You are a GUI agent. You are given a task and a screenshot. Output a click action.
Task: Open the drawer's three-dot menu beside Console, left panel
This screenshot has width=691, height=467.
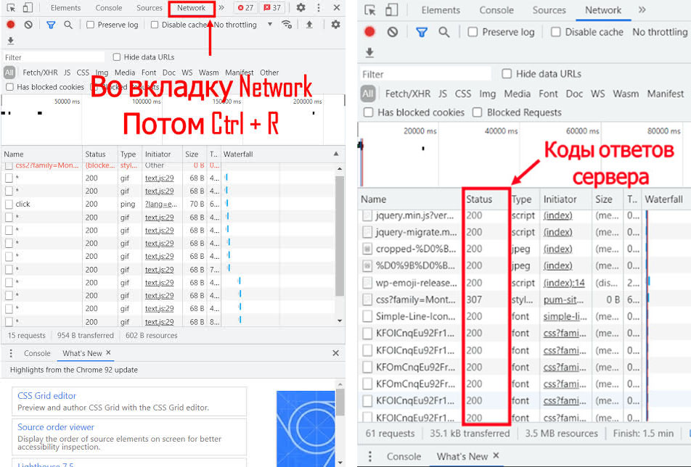[x=11, y=353]
